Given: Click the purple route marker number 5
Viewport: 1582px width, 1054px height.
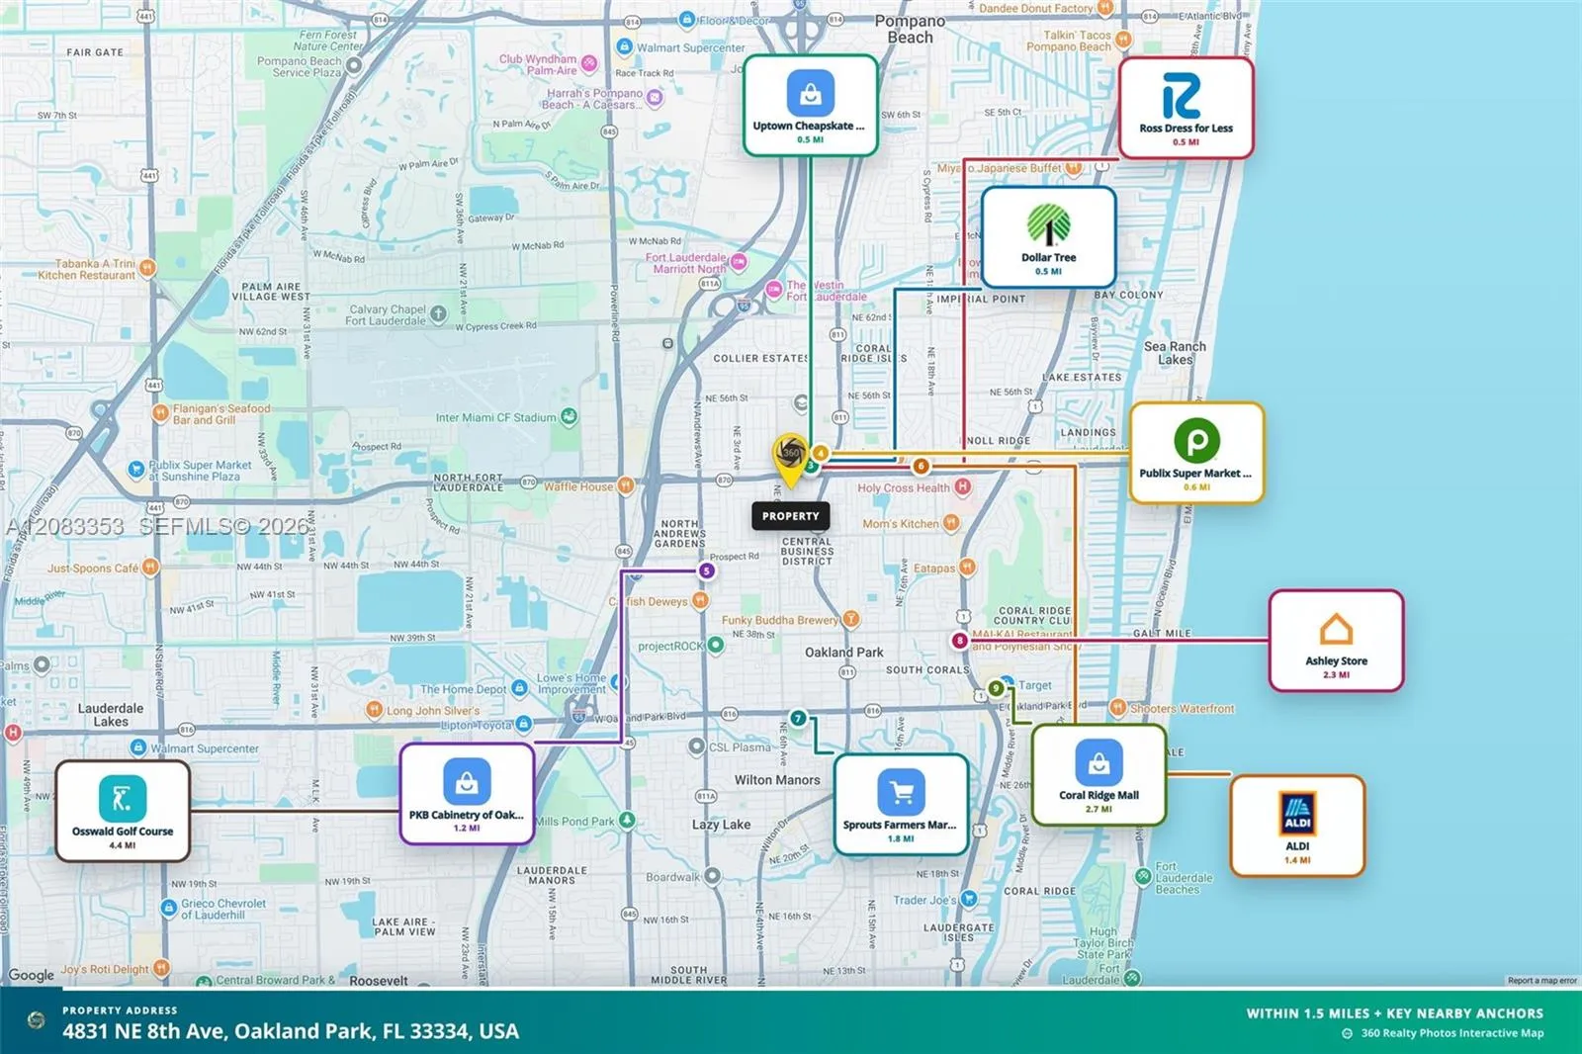Looking at the screenshot, I should pos(706,571).
